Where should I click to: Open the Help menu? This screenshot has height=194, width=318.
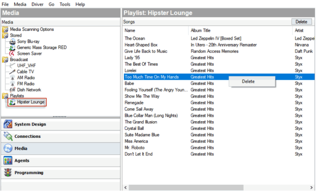pos(80,4)
